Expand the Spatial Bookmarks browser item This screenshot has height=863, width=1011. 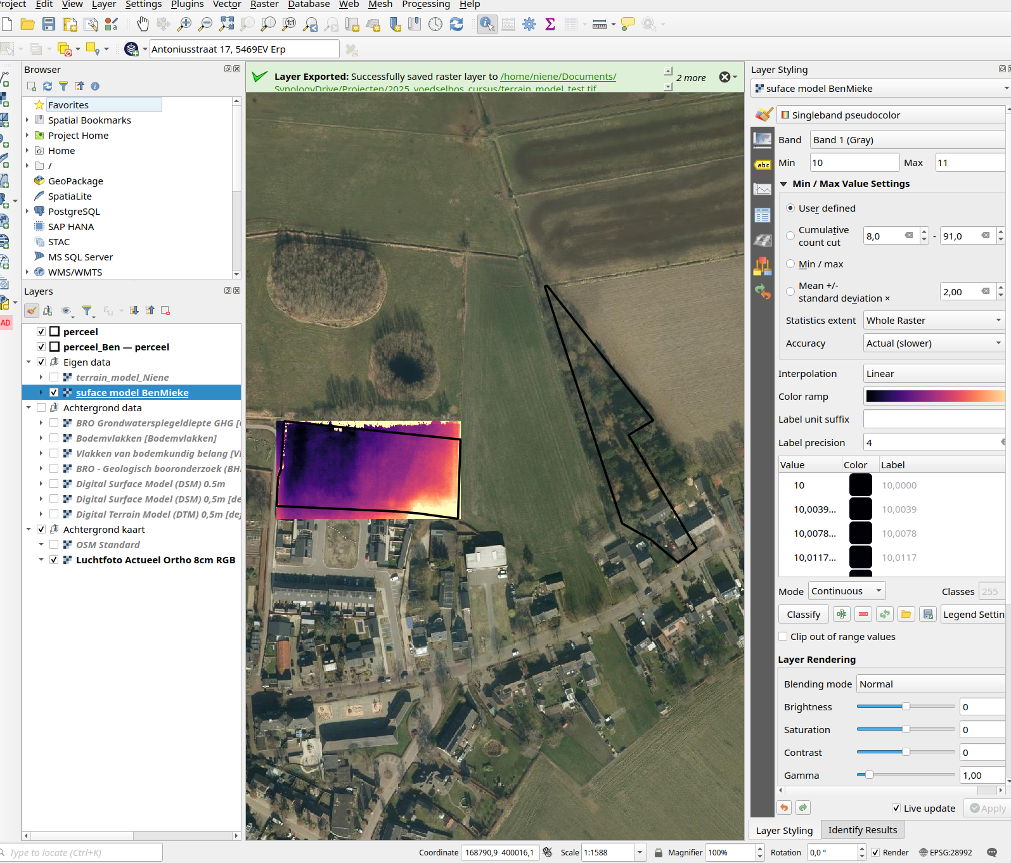point(27,120)
